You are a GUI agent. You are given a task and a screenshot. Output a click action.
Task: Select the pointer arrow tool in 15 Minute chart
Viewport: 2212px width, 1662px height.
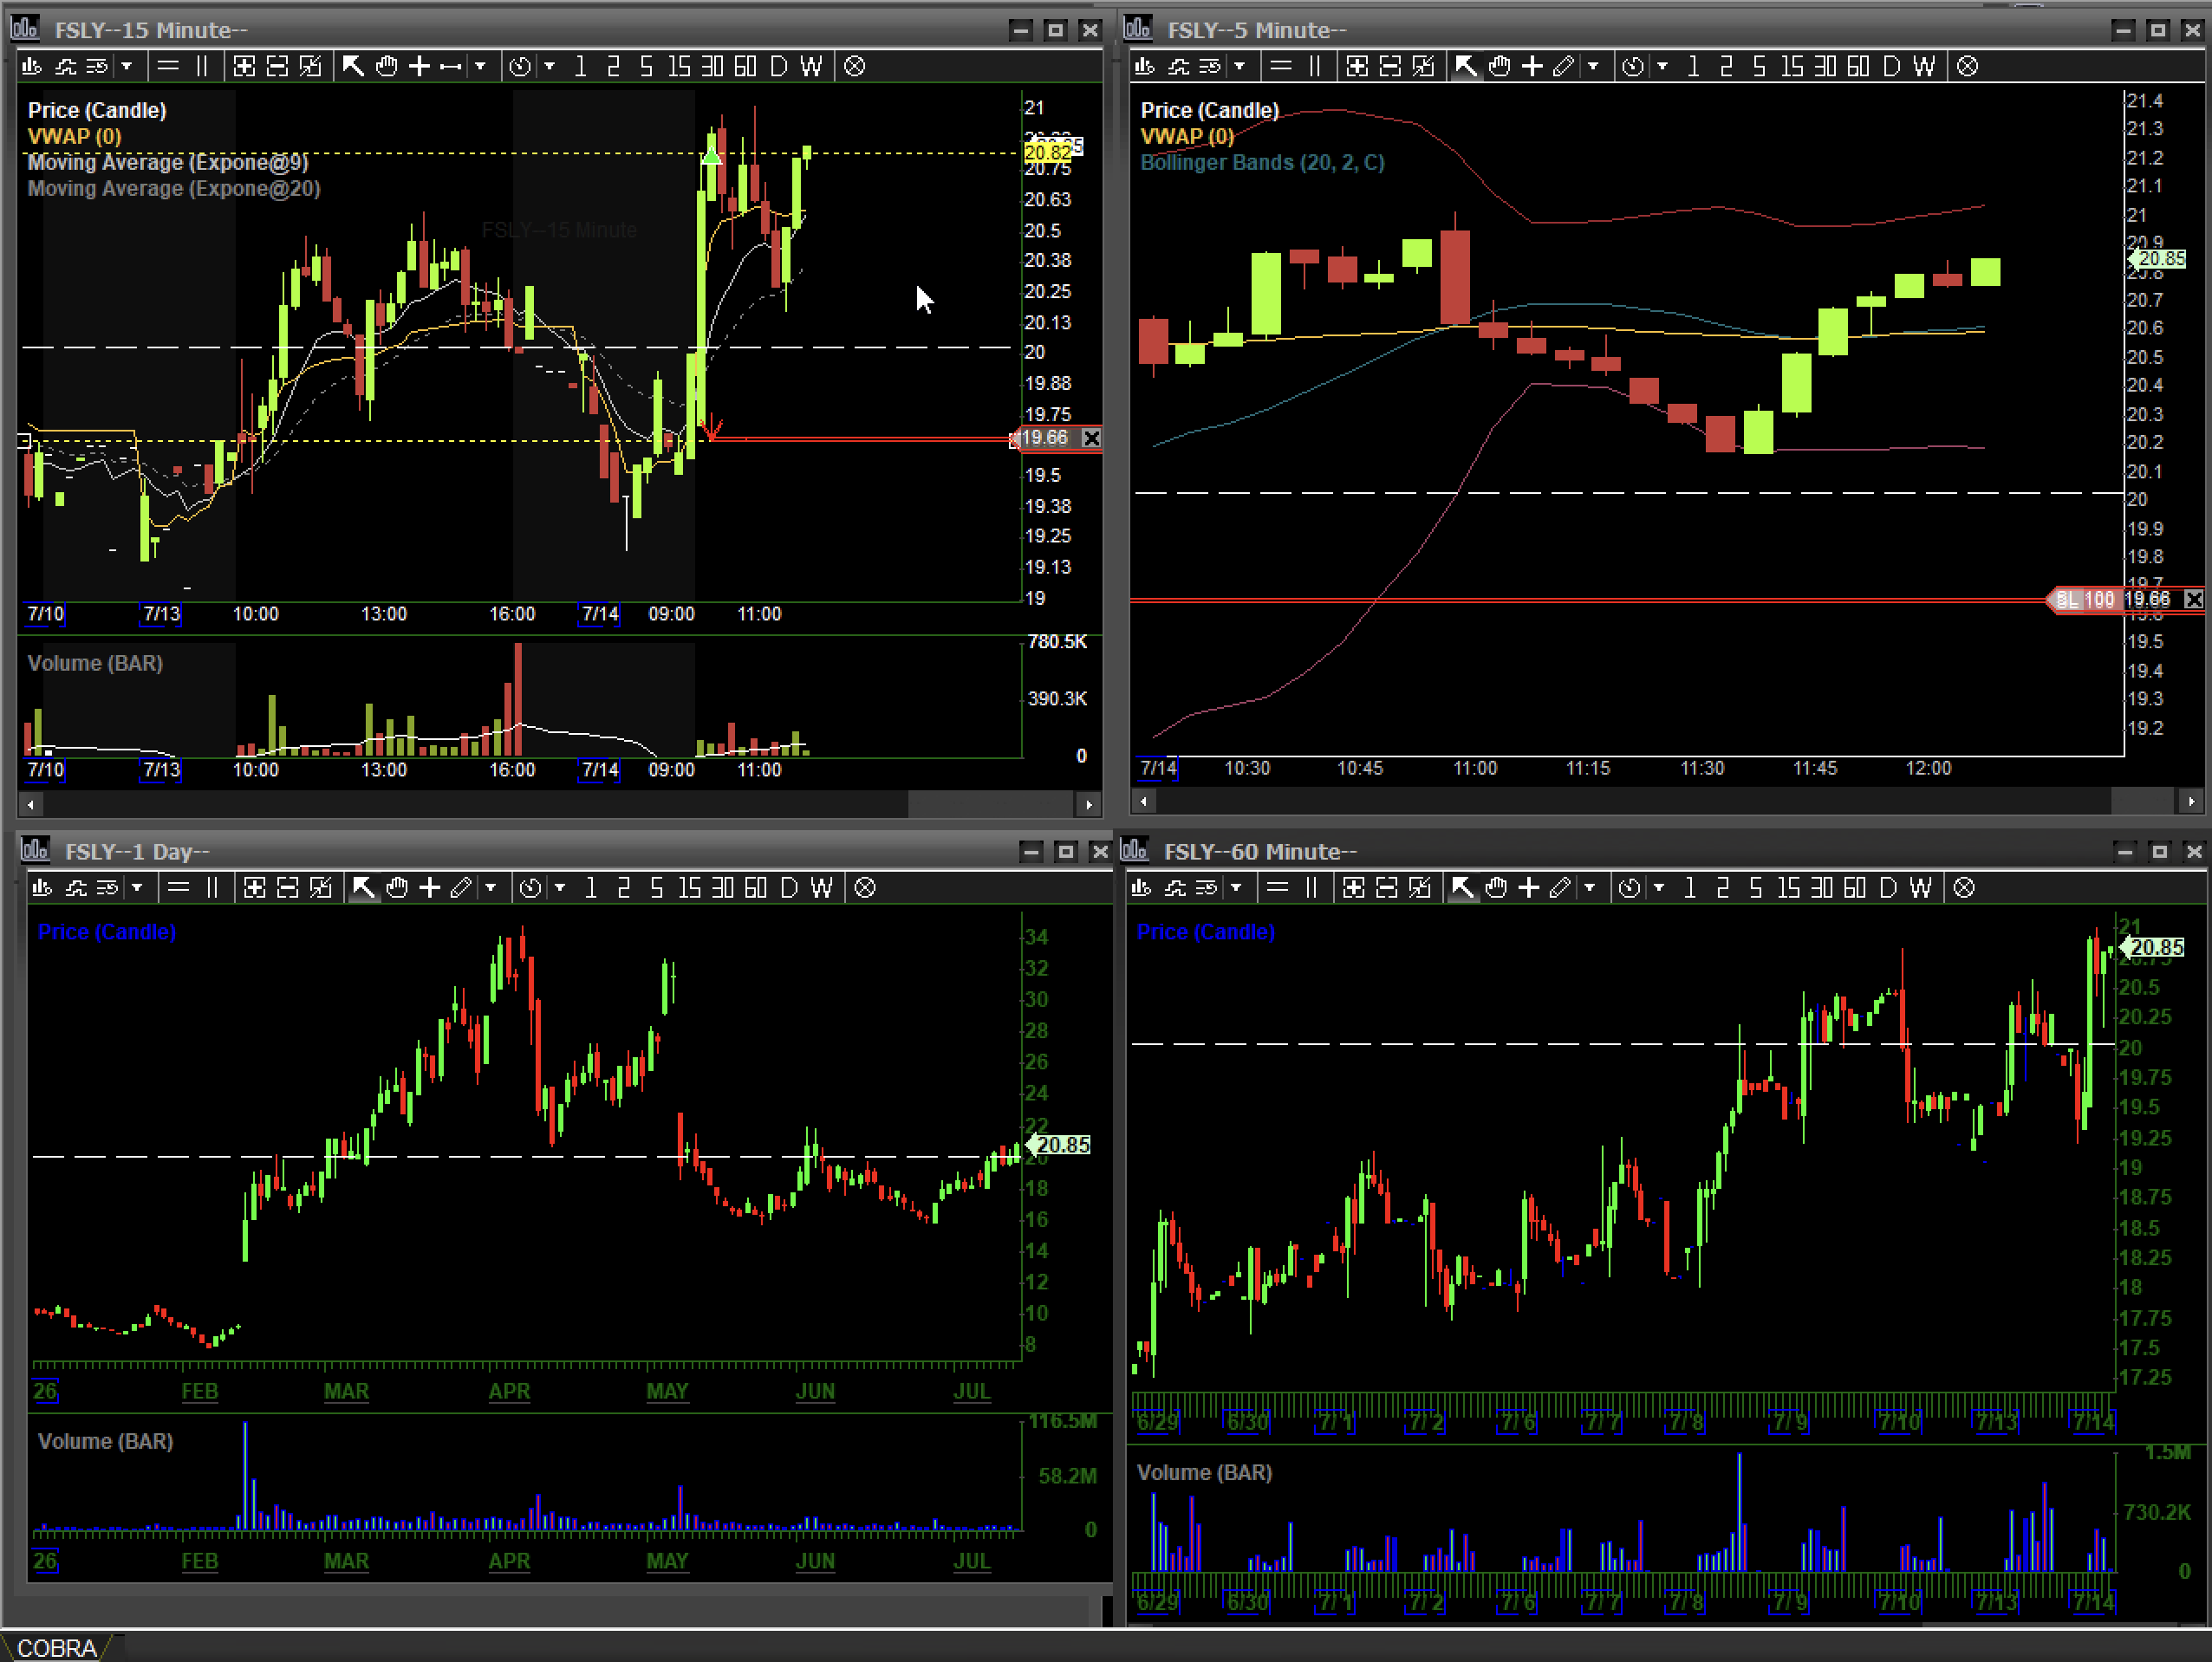[x=353, y=66]
